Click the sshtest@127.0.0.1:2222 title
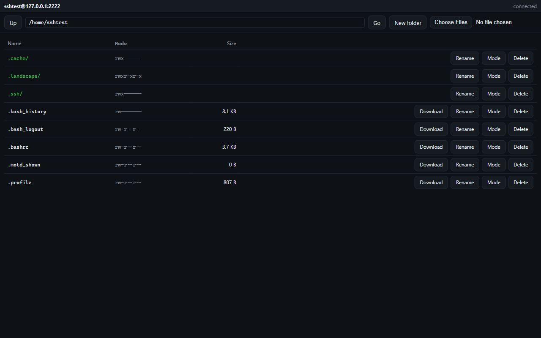 tap(32, 6)
